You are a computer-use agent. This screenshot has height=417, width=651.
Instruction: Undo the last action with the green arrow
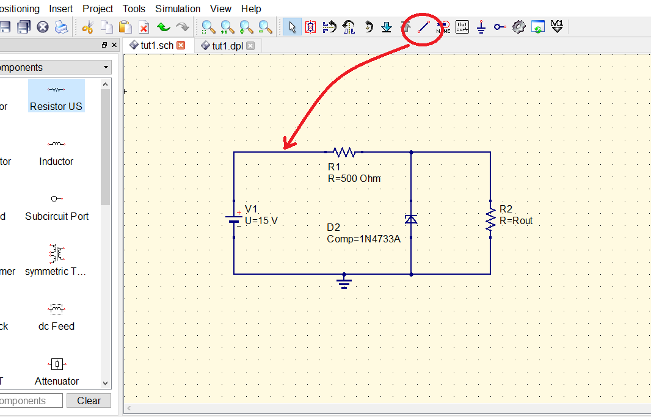point(164,27)
